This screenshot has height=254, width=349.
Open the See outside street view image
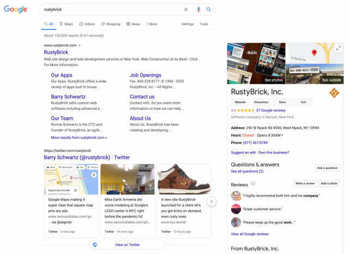tap(315, 74)
